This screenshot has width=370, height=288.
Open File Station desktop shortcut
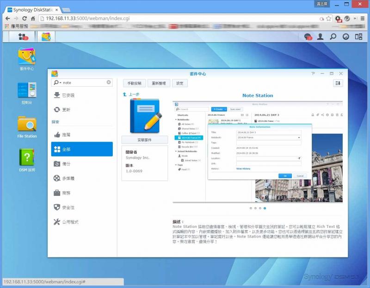[27, 127]
